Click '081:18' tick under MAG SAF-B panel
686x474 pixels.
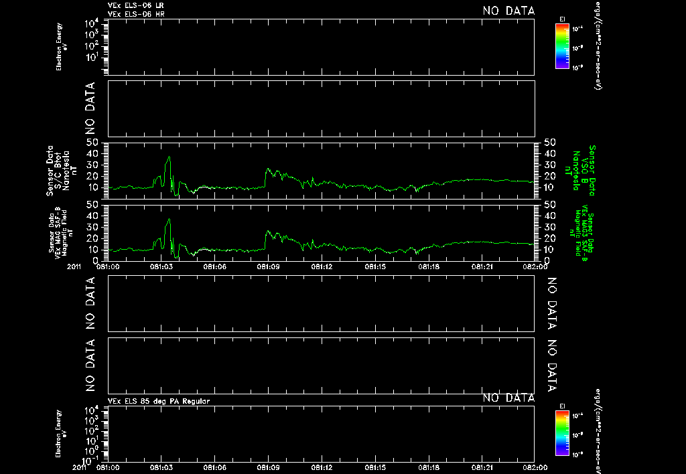[x=429, y=266]
